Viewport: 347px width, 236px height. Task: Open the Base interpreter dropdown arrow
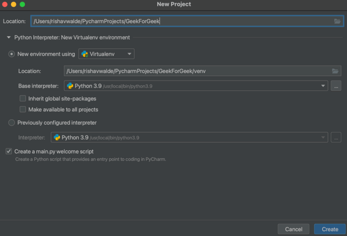click(323, 86)
